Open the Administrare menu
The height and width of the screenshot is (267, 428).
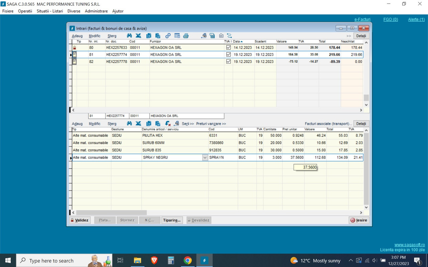coord(96,11)
